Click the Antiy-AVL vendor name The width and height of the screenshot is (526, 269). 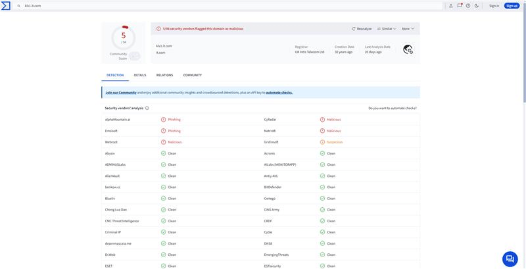pyautogui.click(x=271, y=176)
